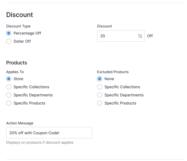This screenshot has height=161, width=187.
Task: Click the large Discount section heading
Action: point(20,15)
